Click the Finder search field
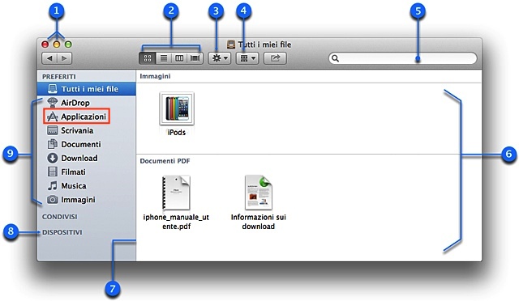The width and height of the screenshot is (519, 301). click(403, 58)
